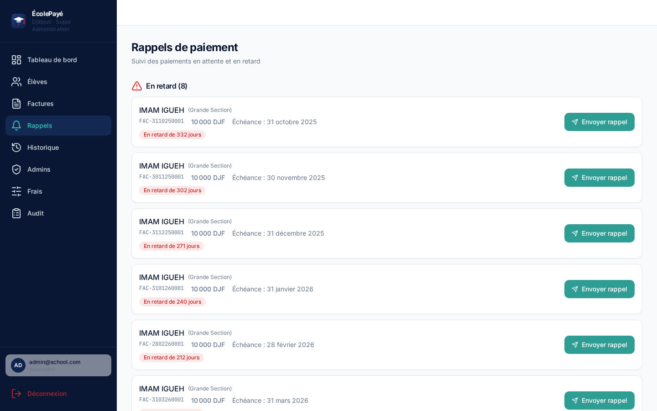The image size is (657, 411).
Task: Send reminder for 30 novembre 2025 invoice
Action: [599, 178]
